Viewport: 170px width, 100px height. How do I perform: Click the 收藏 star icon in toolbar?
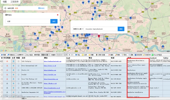click(x=90, y=55)
